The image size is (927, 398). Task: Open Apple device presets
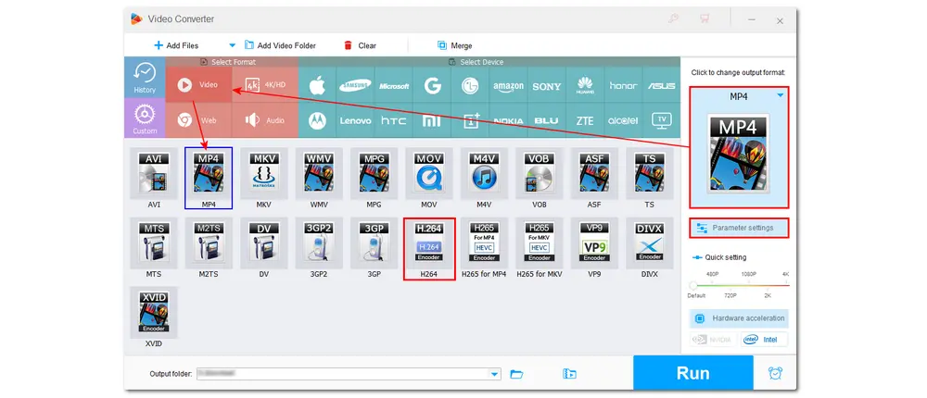(317, 86)
